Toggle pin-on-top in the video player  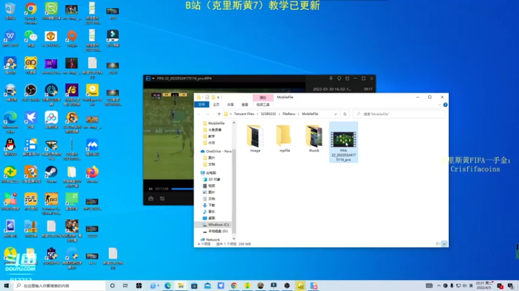tap(331, 78)
